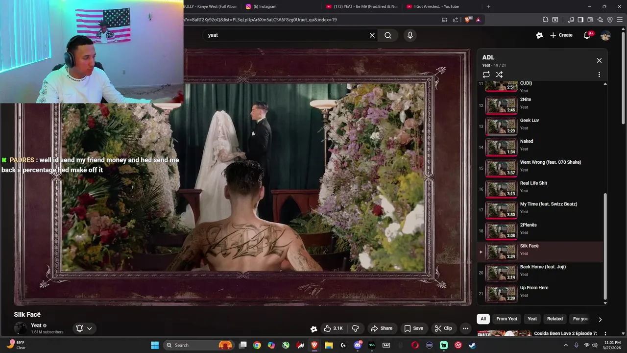Image resolution: width=627 pixels, height=353 pixels.
Task: Switch to the Instagram browser tab
Action: click(x=281, y=6)
